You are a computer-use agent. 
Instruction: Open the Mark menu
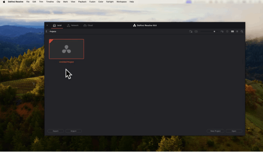tap(65, 2)
